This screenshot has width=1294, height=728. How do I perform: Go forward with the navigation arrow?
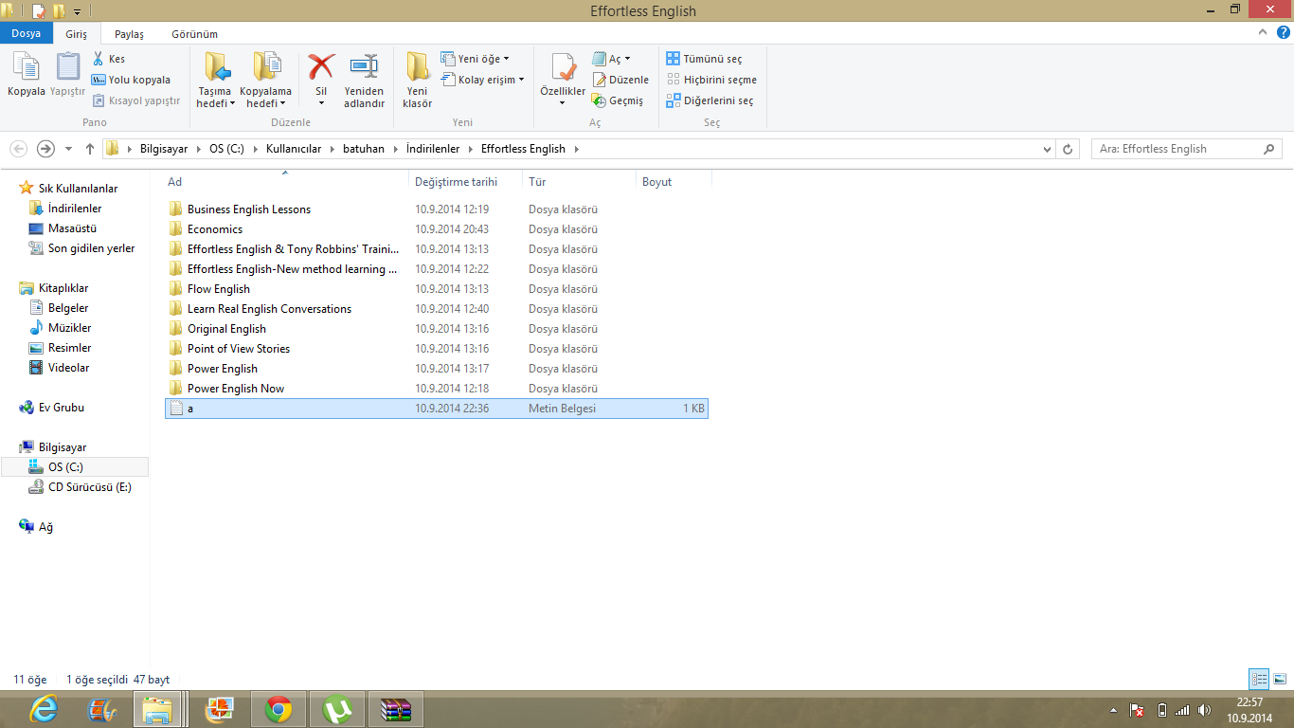45,149
